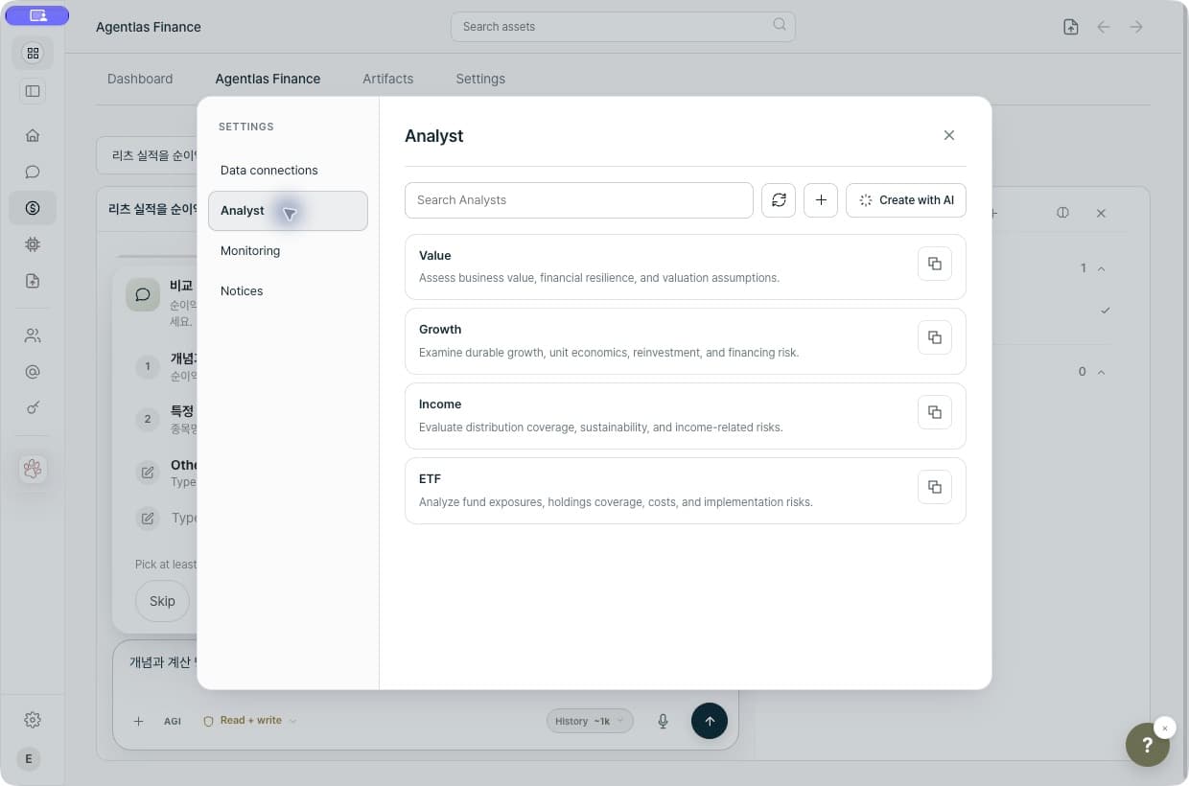Click the Skip button

tap(162, 601)
